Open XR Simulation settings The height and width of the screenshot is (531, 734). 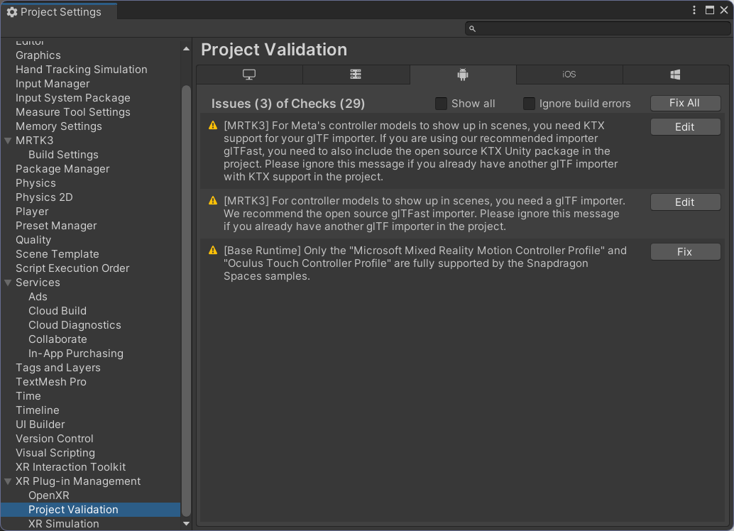(x=64, y=524)
